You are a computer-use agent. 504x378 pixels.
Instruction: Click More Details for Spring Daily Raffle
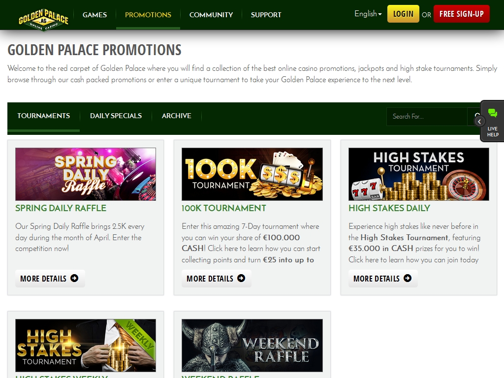[x=50, y=279]
